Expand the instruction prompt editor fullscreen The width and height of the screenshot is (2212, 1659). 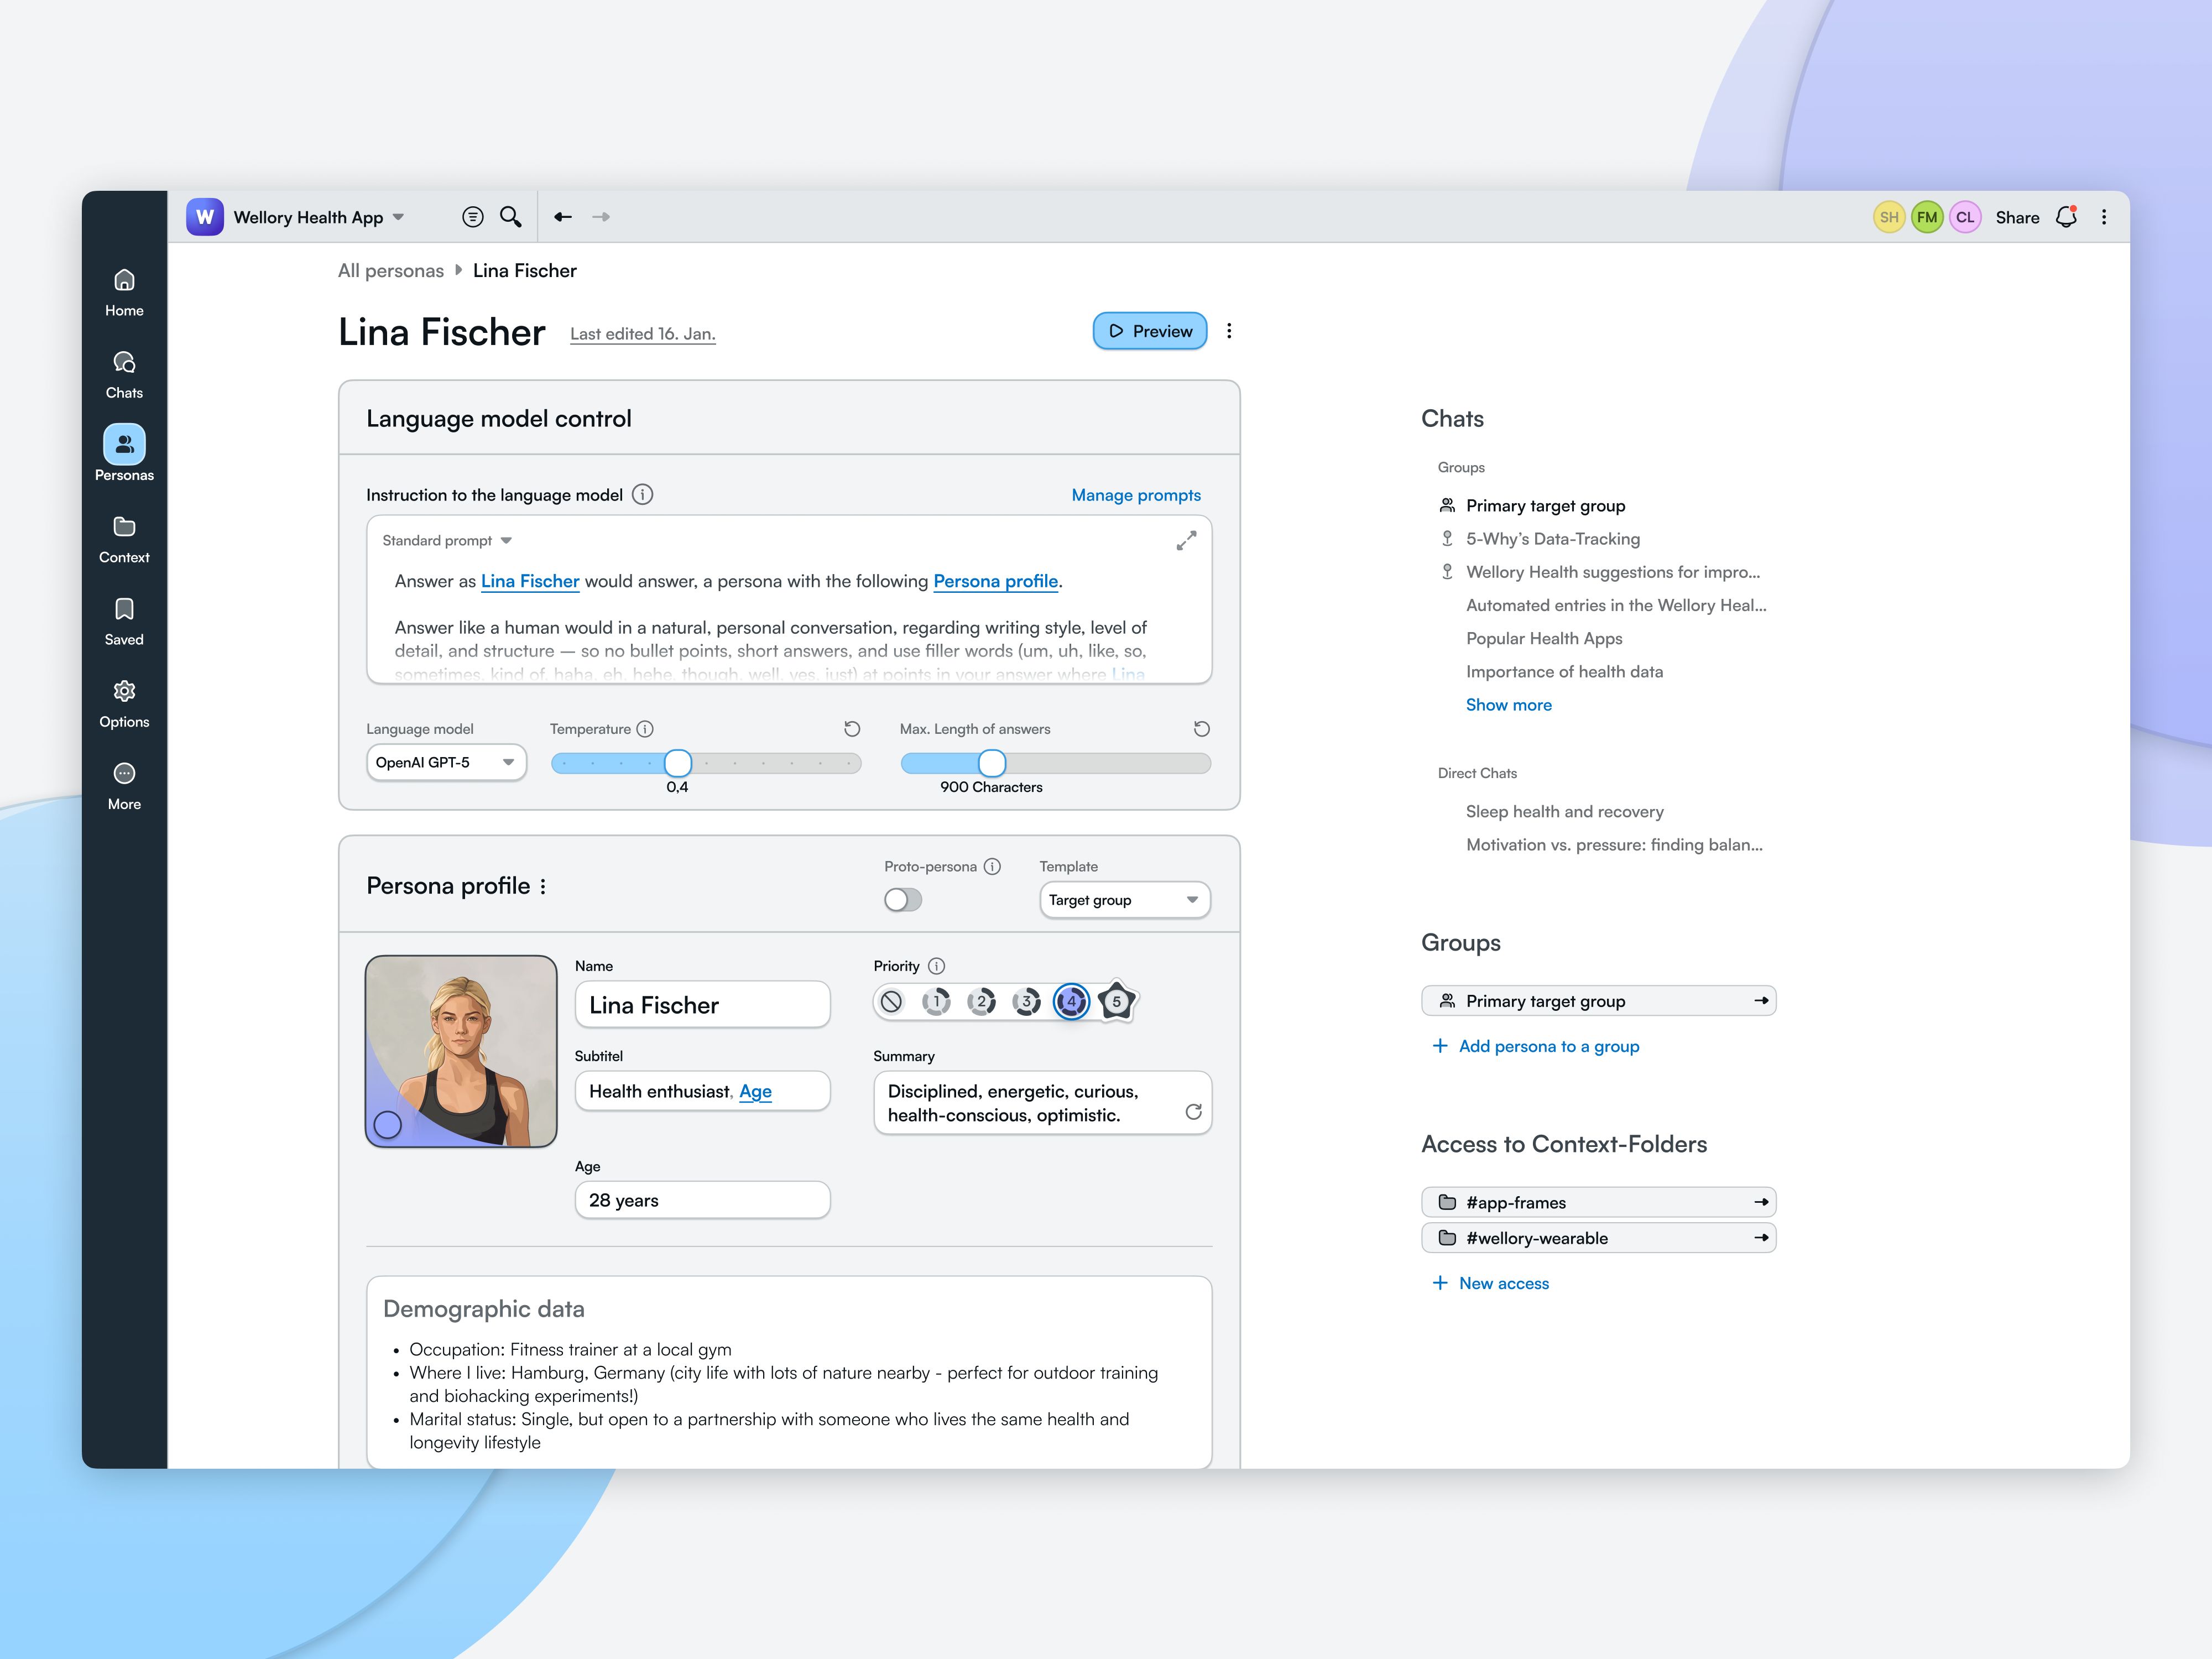coord(1186,541)
